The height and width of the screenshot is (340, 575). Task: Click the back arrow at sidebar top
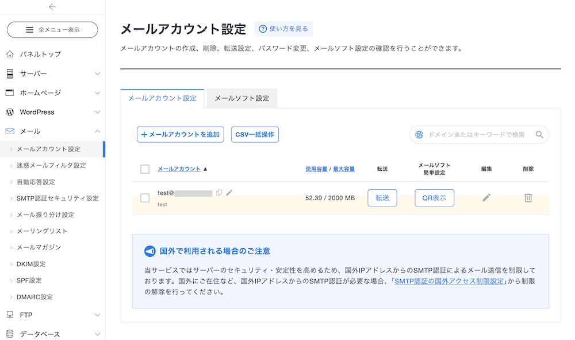[x=52, y=6]
